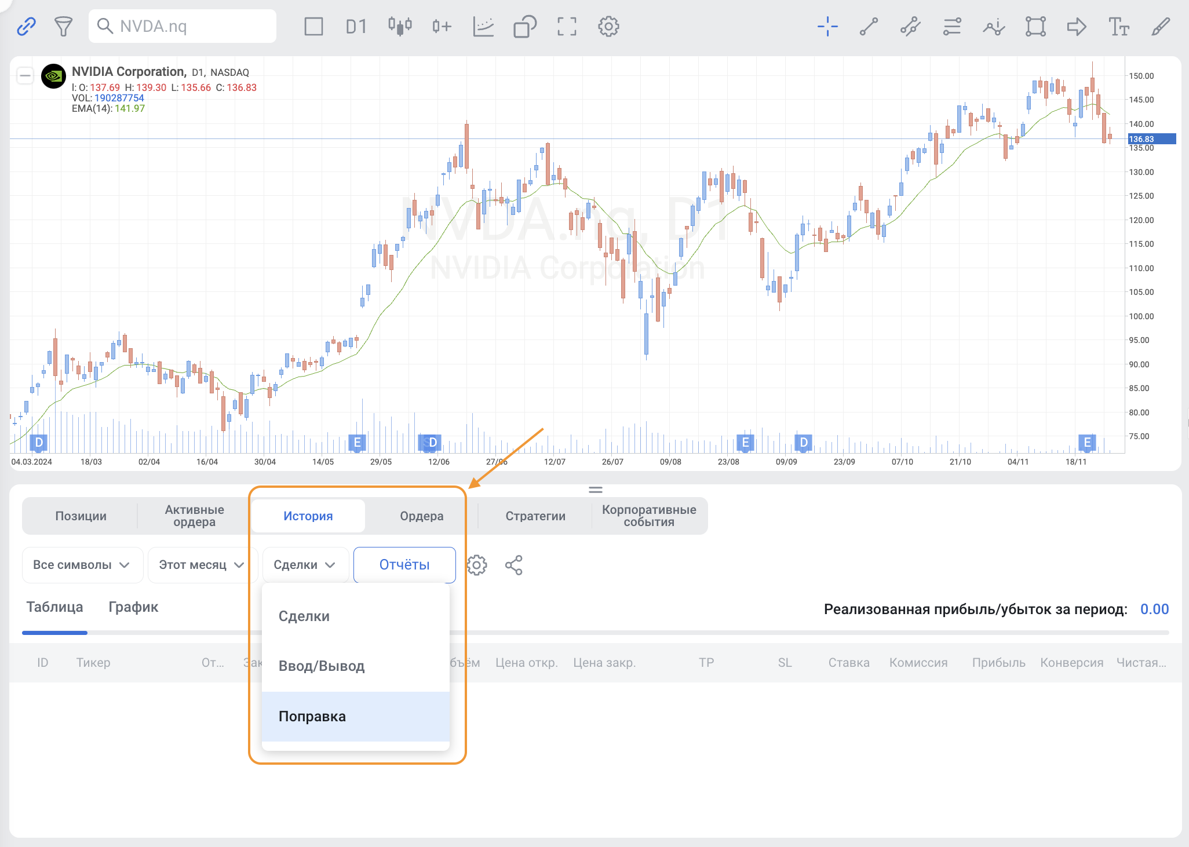Toggle fullscreen chart mode

[x=567, y=26]
